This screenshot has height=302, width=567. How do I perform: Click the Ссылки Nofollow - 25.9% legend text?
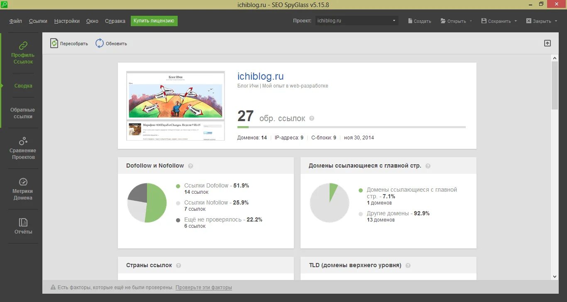[x=216, y=203]
